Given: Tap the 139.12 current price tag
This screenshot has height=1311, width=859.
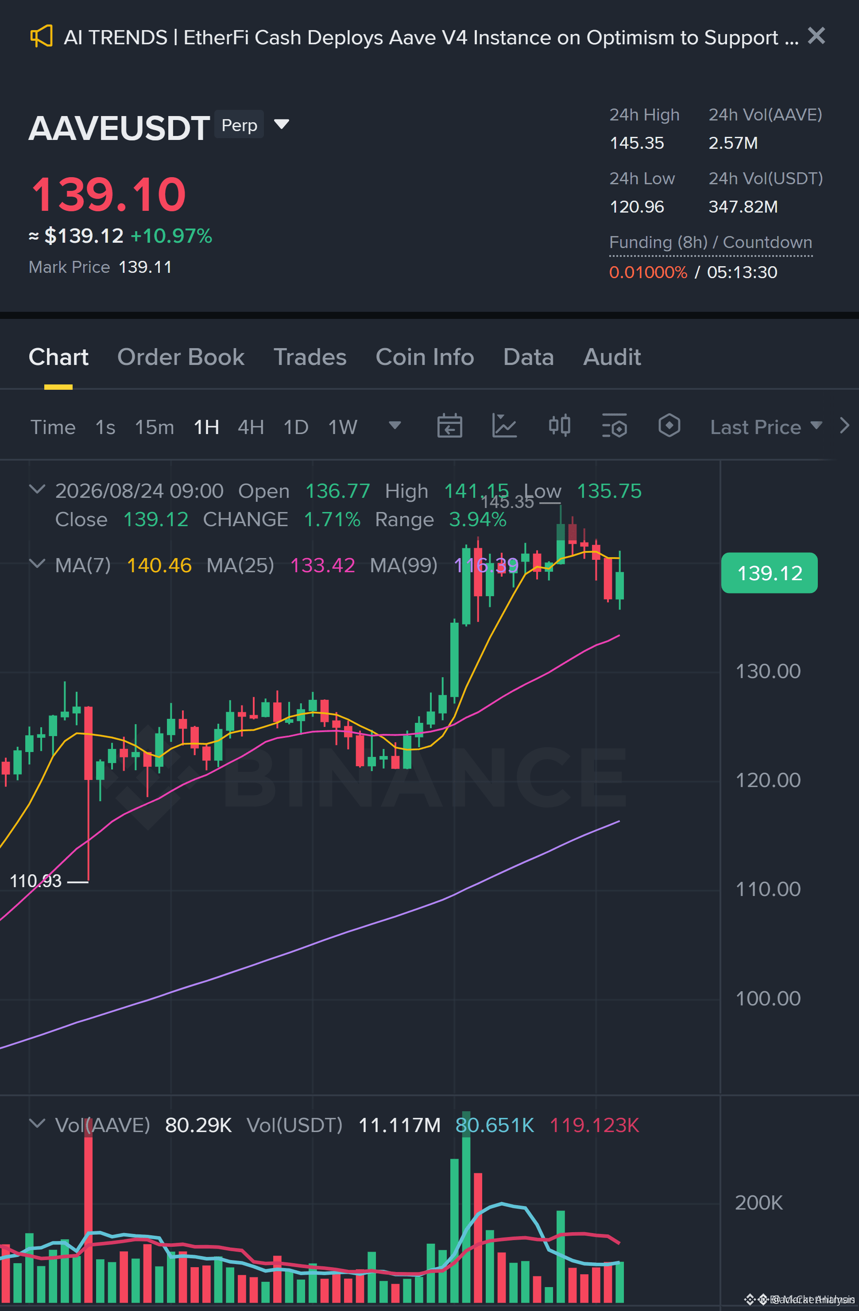Looking at the screenshot, I should pos(769,573).
